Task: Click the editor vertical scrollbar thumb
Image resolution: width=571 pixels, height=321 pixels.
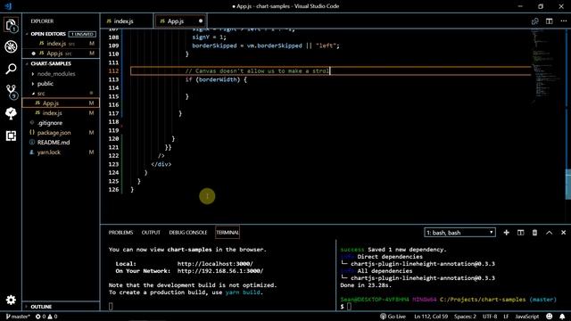Action: coord(567,185)
